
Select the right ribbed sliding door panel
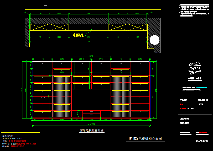coord(121,96)
